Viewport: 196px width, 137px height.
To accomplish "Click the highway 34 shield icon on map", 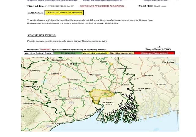I will pyautogui.click(x=111, y=64).
